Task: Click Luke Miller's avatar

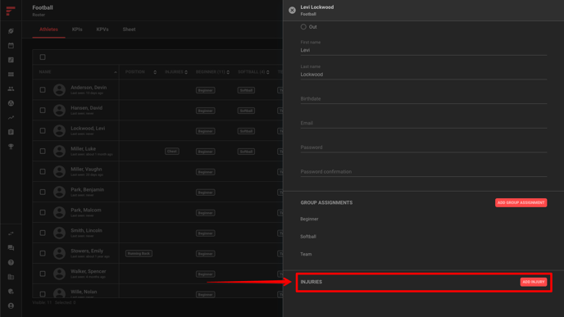Action: pos(59,151)
